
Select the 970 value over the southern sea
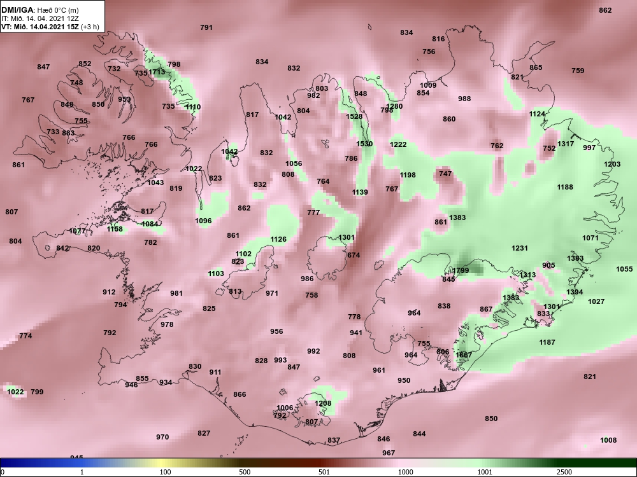coord(162,437)
